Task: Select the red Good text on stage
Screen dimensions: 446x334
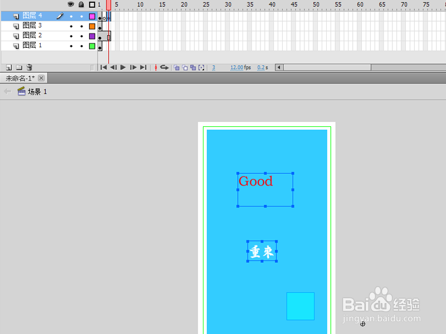Action: click(255, 181)
